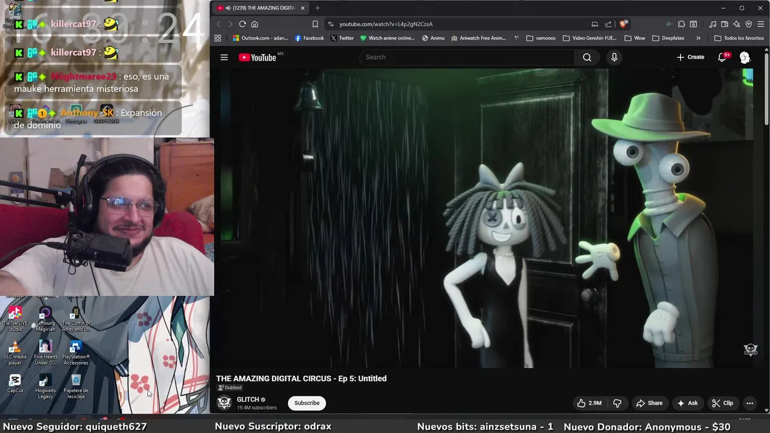Open a new browser tab
Image resolution: width=770 pixels, height=433 pixels.
pos(317,8)
